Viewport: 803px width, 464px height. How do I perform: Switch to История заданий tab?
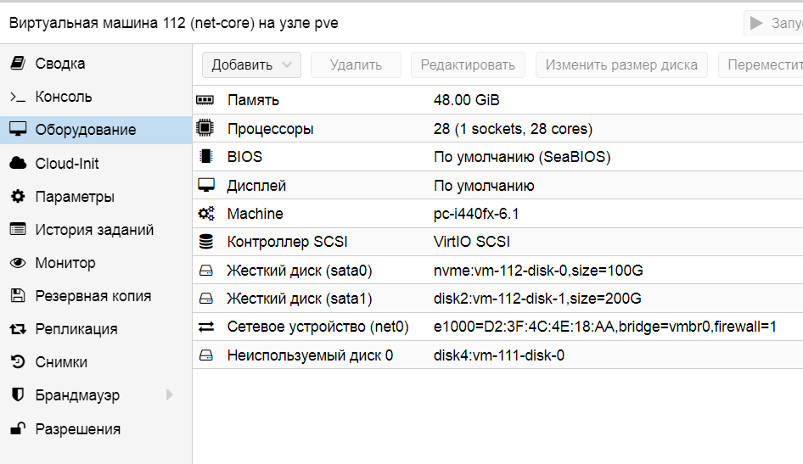(93, 230)
